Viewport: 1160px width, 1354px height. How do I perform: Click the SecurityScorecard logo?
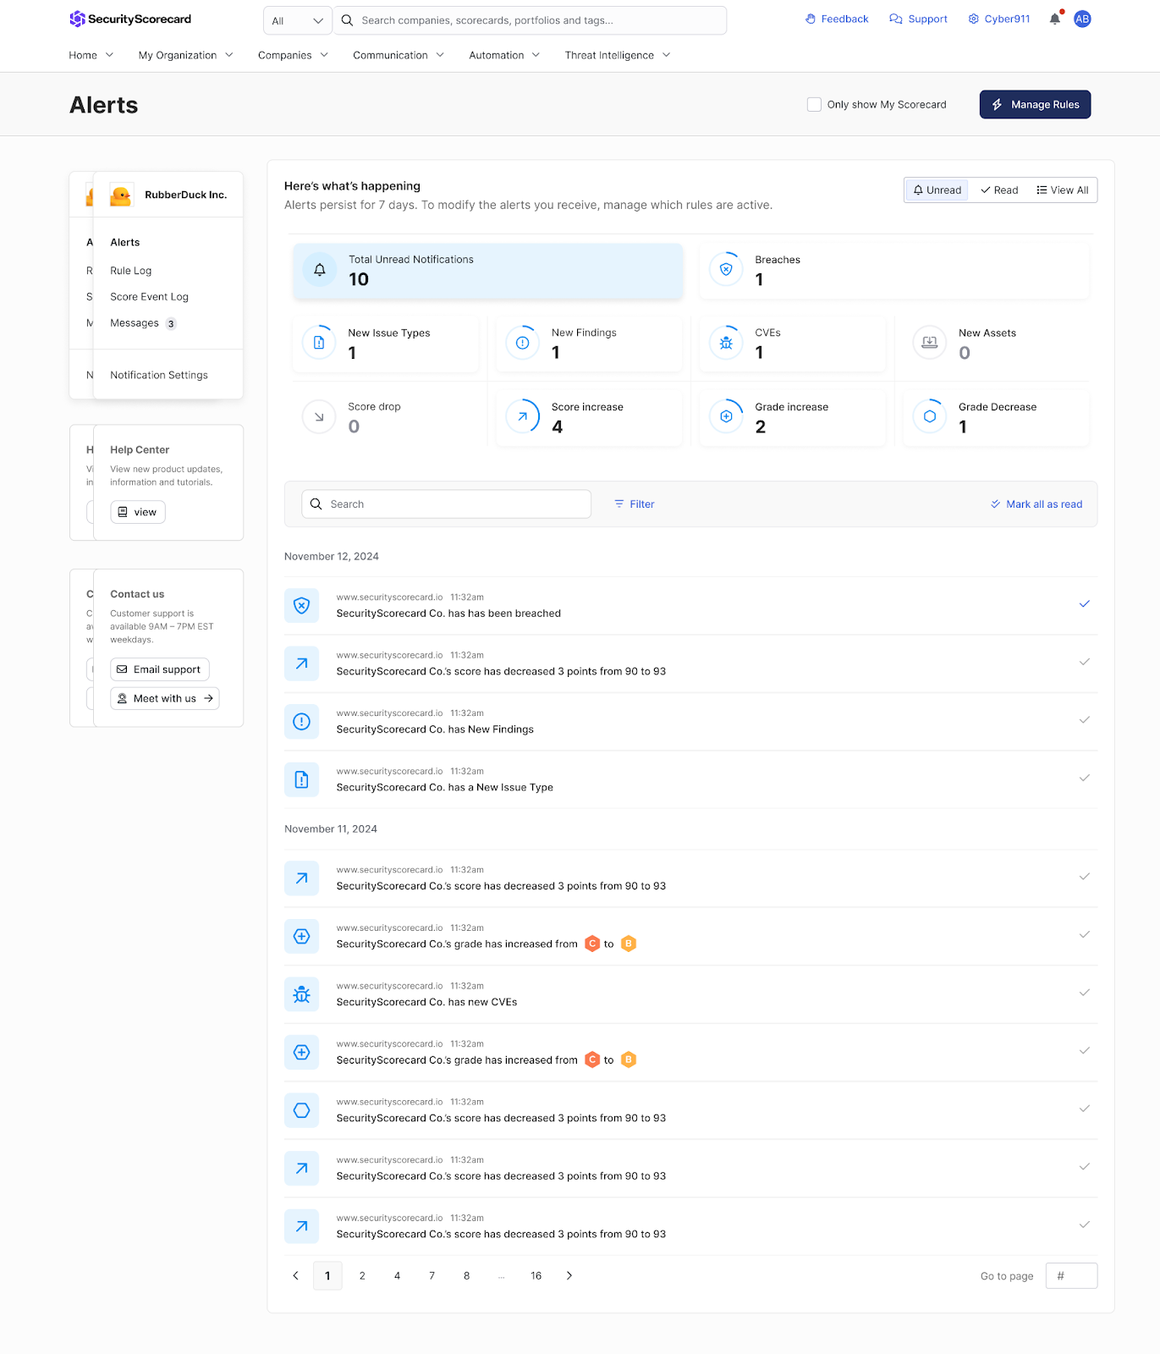(130, 19)
